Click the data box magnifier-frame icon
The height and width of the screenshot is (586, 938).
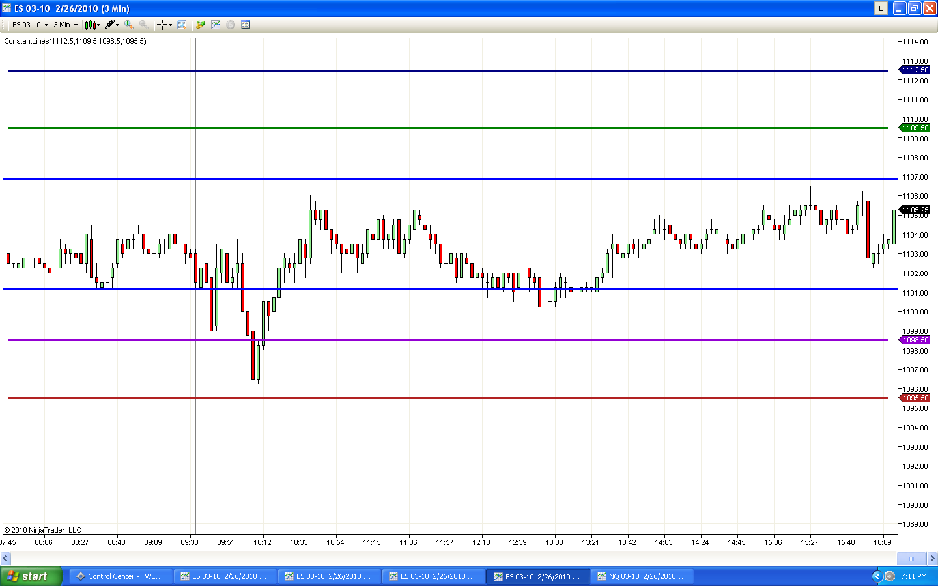click(x=182, y=25)
